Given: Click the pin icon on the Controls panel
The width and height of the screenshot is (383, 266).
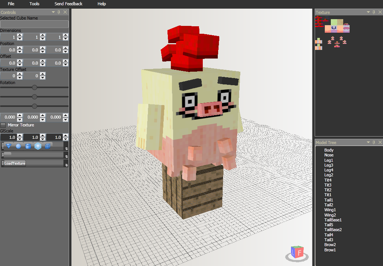Looking at the screenshot, I should (x=59, y=12).
